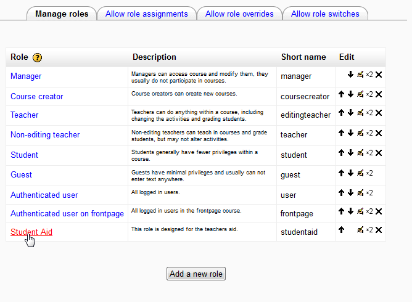Screen dimensions: 412x302
Task: Duplicate the Non-editing teacher role
Action: coord(369,133)
